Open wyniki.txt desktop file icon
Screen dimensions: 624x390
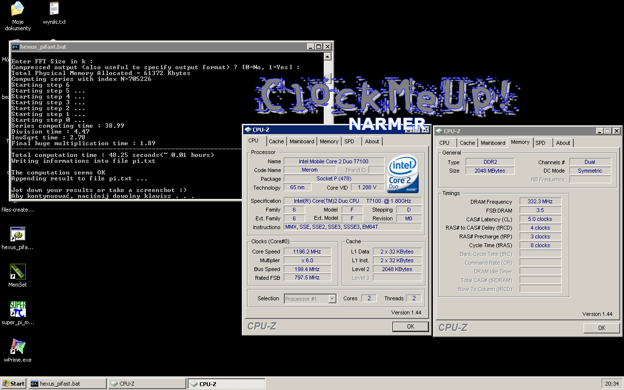[54, 8]
